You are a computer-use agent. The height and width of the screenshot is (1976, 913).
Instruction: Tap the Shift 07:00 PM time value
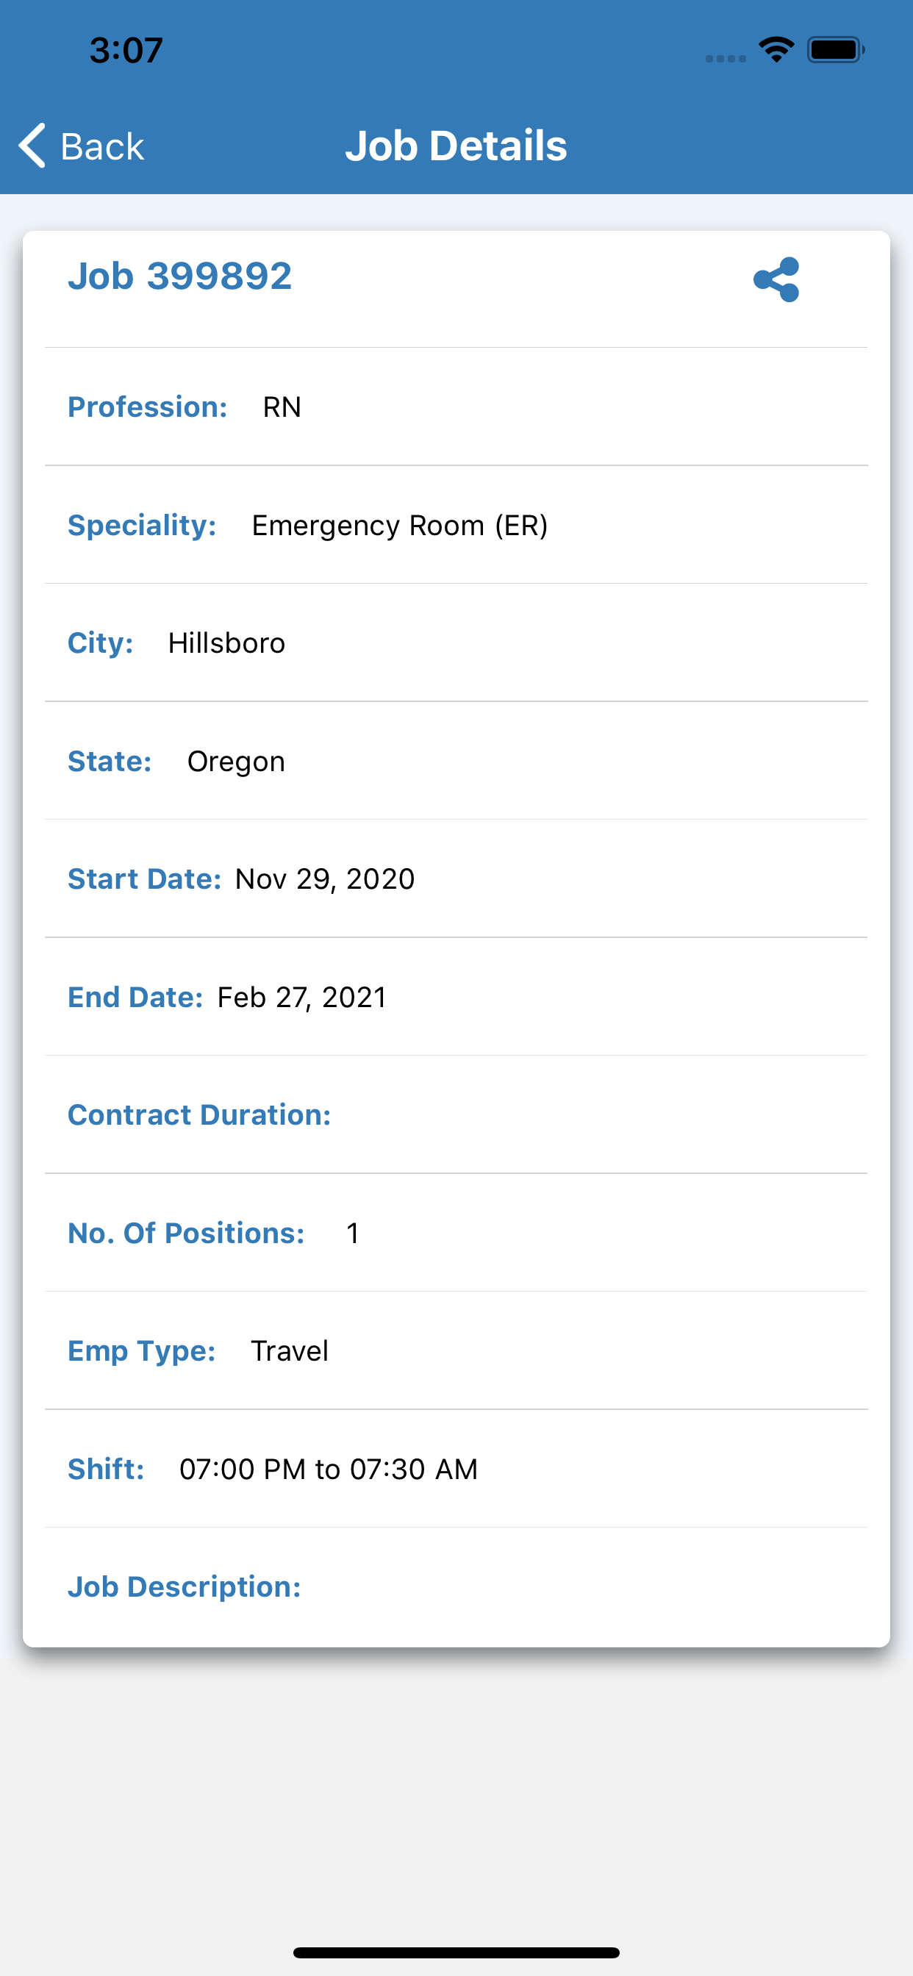[329, 1469]
